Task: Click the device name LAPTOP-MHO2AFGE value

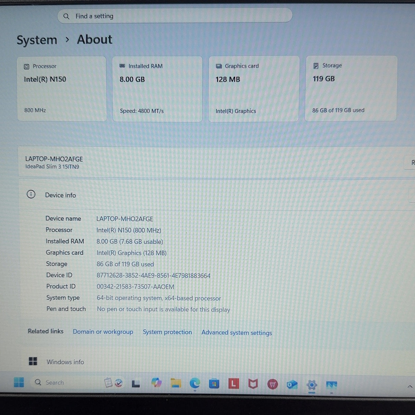Action: pyautogui.click(x=124, y=219)
